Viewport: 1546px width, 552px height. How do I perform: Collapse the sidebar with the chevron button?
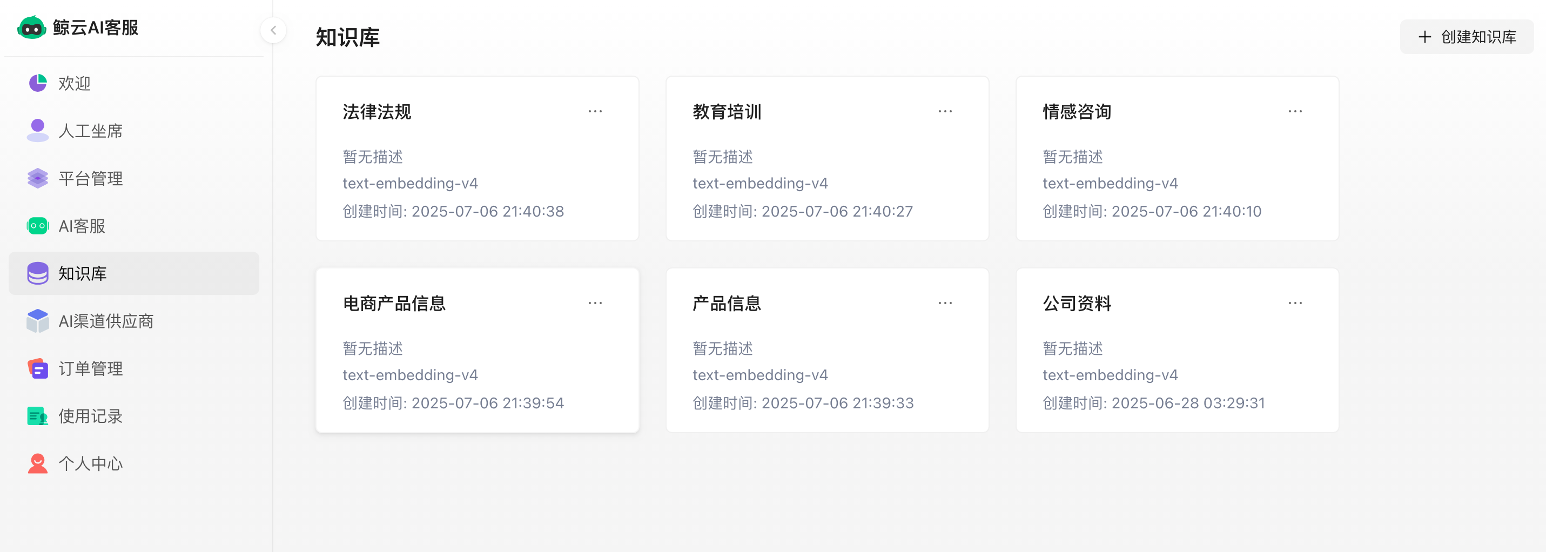pyautogui.click(x=273, y=30)
